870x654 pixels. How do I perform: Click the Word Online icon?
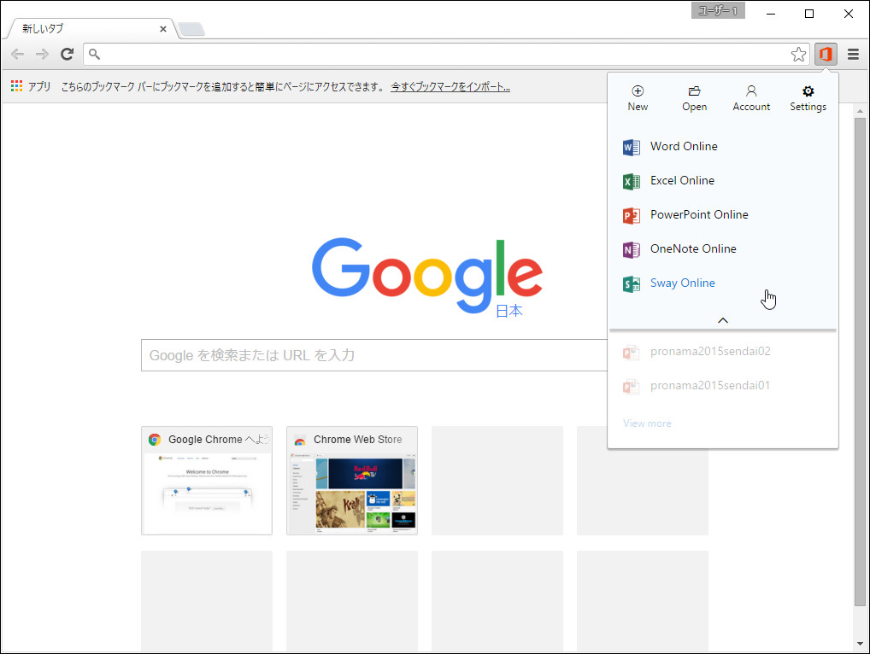(632, 148)
